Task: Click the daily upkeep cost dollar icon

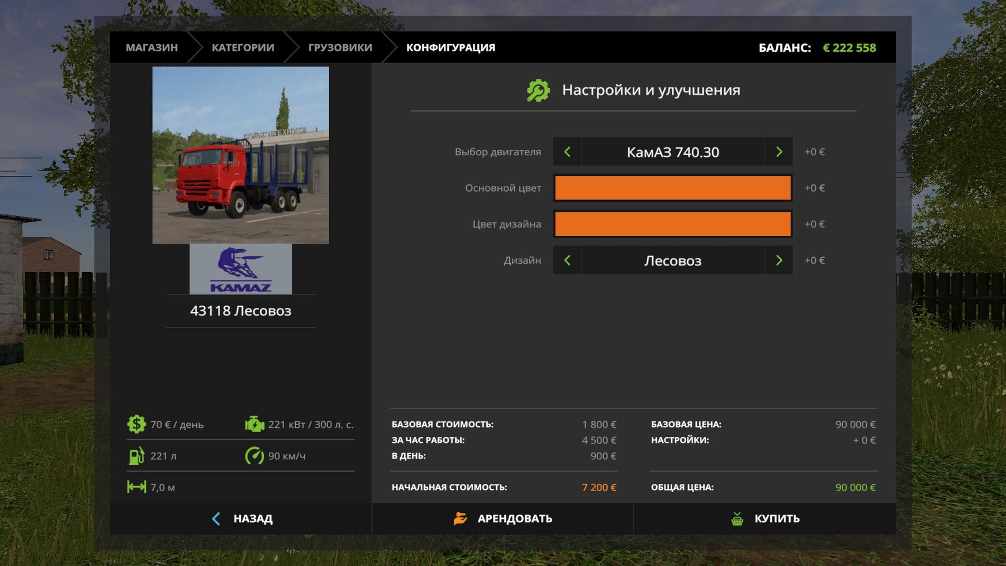Action: coord(136,424)
